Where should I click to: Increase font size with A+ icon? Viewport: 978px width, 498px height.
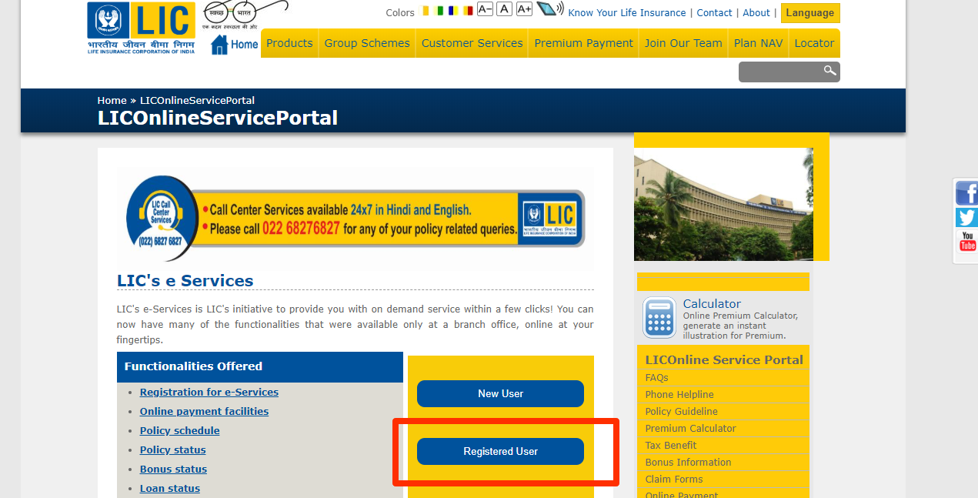point(524,9)
